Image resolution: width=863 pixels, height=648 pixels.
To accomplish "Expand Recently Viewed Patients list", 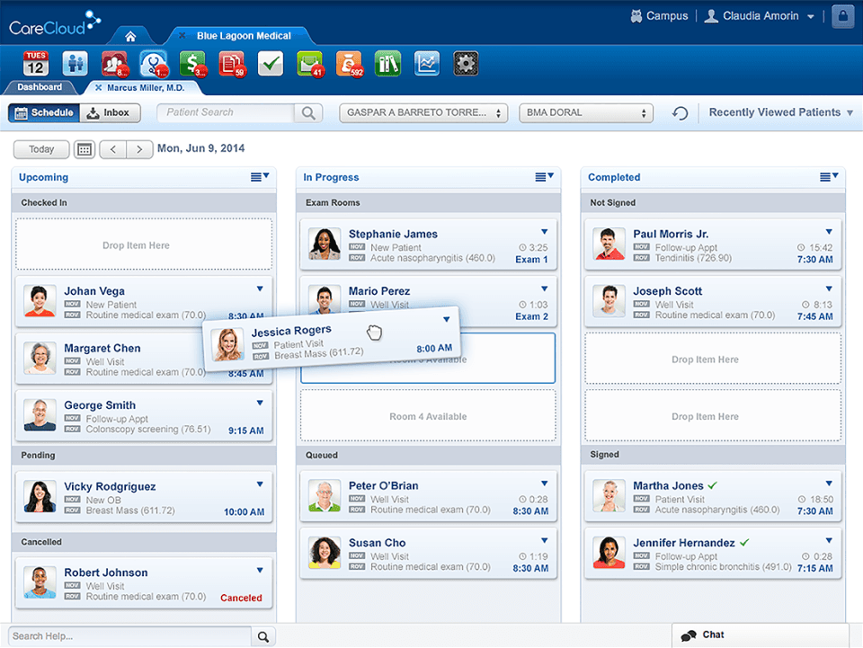I will [780, 112].
